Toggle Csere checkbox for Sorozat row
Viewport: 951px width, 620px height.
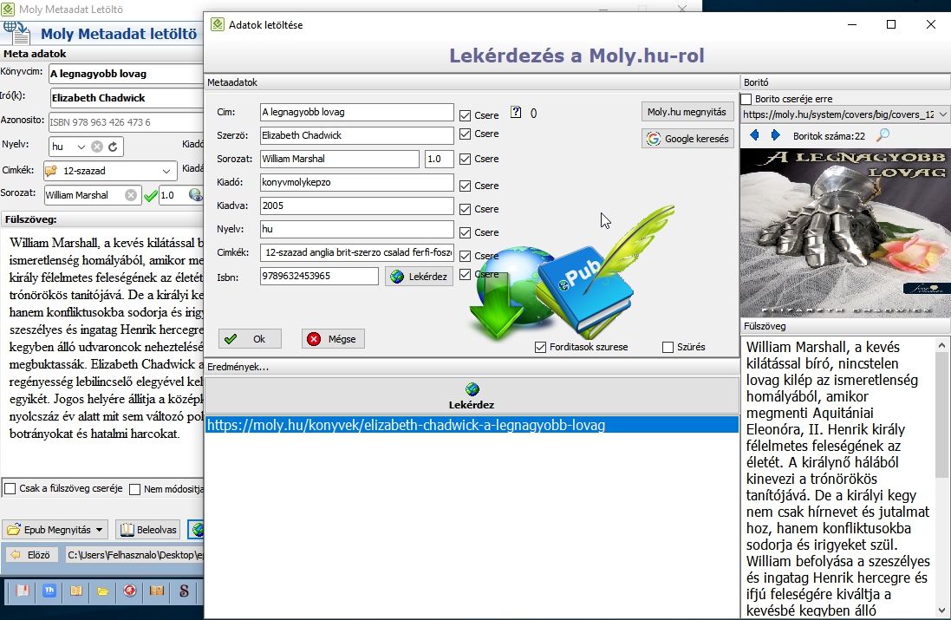(466, 159)
